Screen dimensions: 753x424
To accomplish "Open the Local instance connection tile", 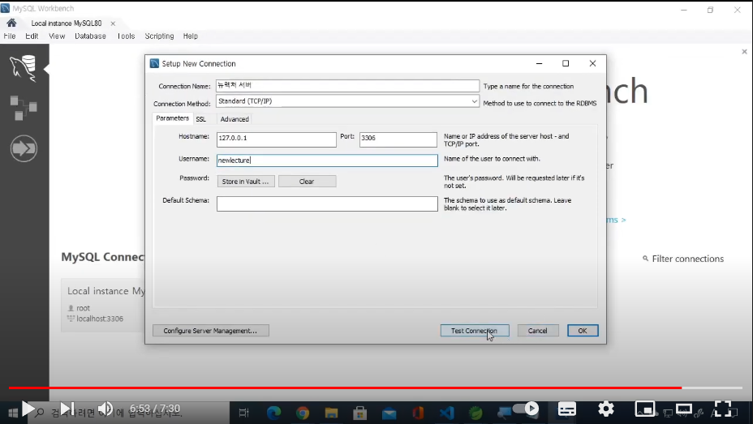I will [x=103, y=305].
